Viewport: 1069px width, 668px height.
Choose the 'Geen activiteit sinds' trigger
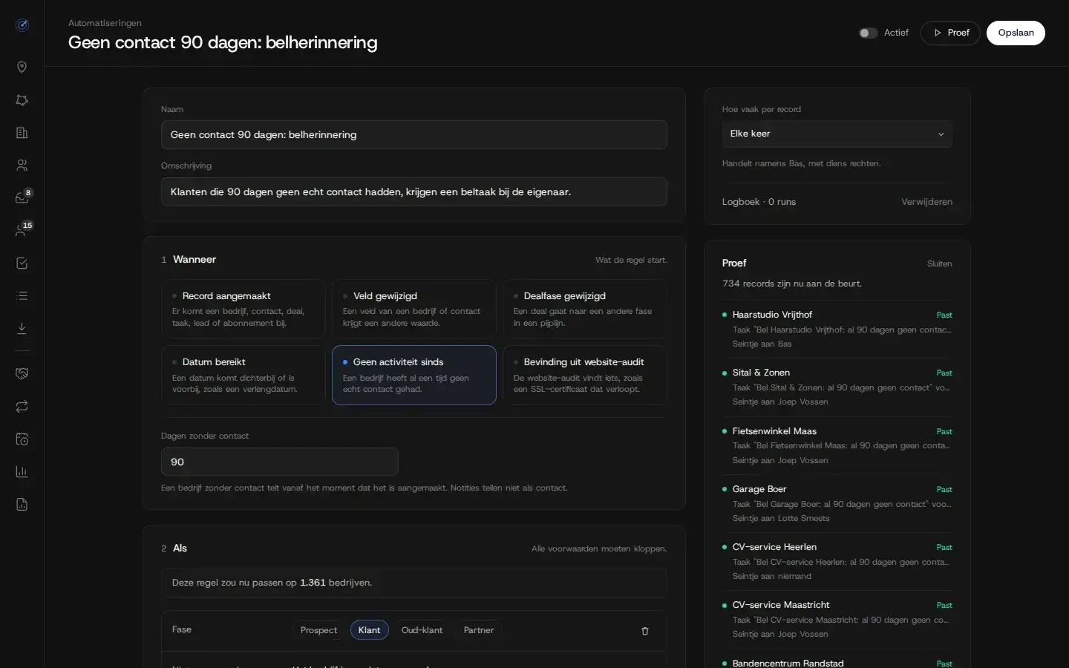point(414,376)
